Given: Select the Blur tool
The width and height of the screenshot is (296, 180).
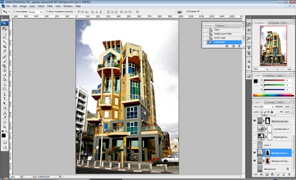Looking at the screenshot, I should 4,84.
